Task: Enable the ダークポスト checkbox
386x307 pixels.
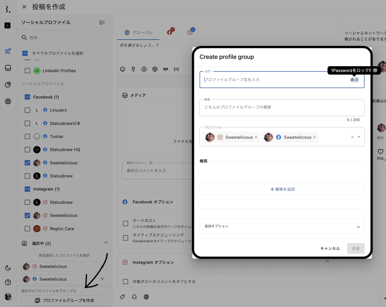Action: click(126, 224)
